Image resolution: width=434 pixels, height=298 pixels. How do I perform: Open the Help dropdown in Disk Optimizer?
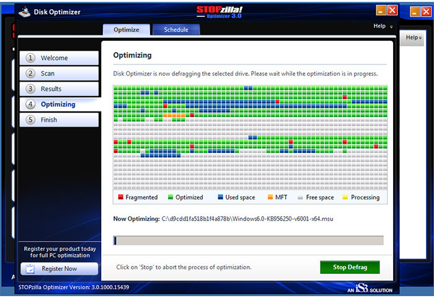[x=383, y=26]
